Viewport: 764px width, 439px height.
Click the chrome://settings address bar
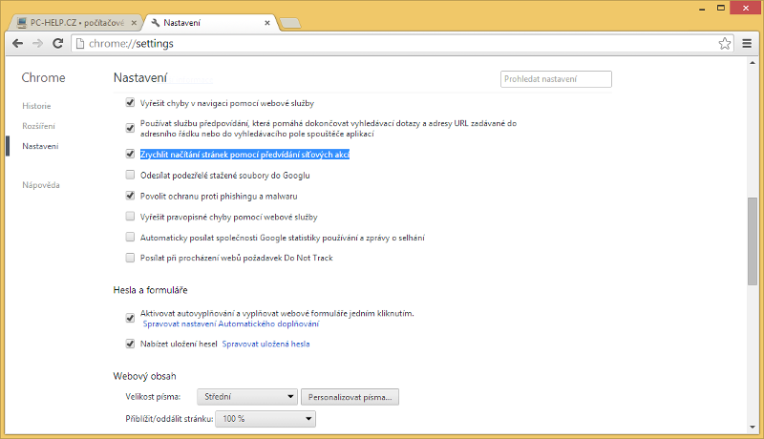402,43
